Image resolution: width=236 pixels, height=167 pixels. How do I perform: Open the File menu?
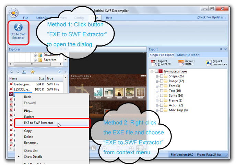(25, 18)
